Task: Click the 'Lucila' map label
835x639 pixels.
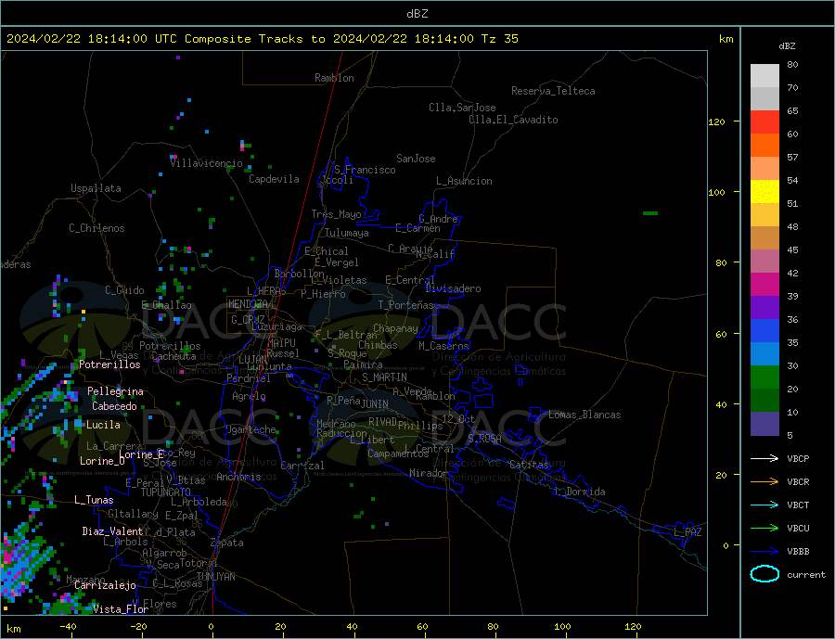Action: point(103,425)
